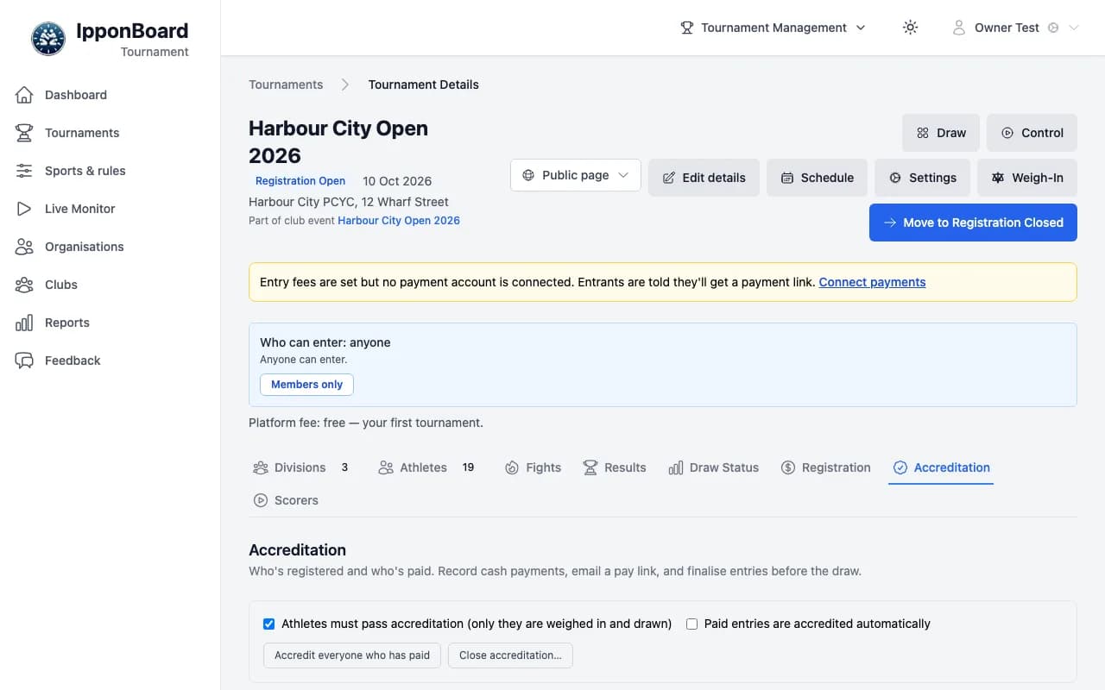Click the Members only button
The height and width of the screenshot is (690, 1105).
[x=306, y=385]
